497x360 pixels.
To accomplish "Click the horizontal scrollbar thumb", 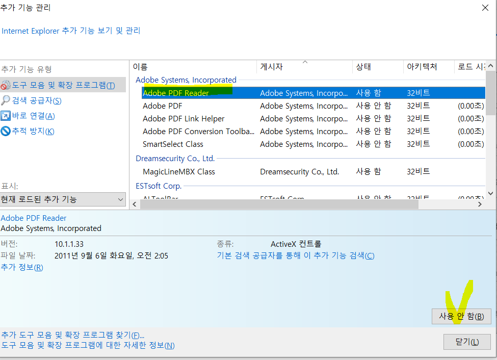I will click(279, 204).
